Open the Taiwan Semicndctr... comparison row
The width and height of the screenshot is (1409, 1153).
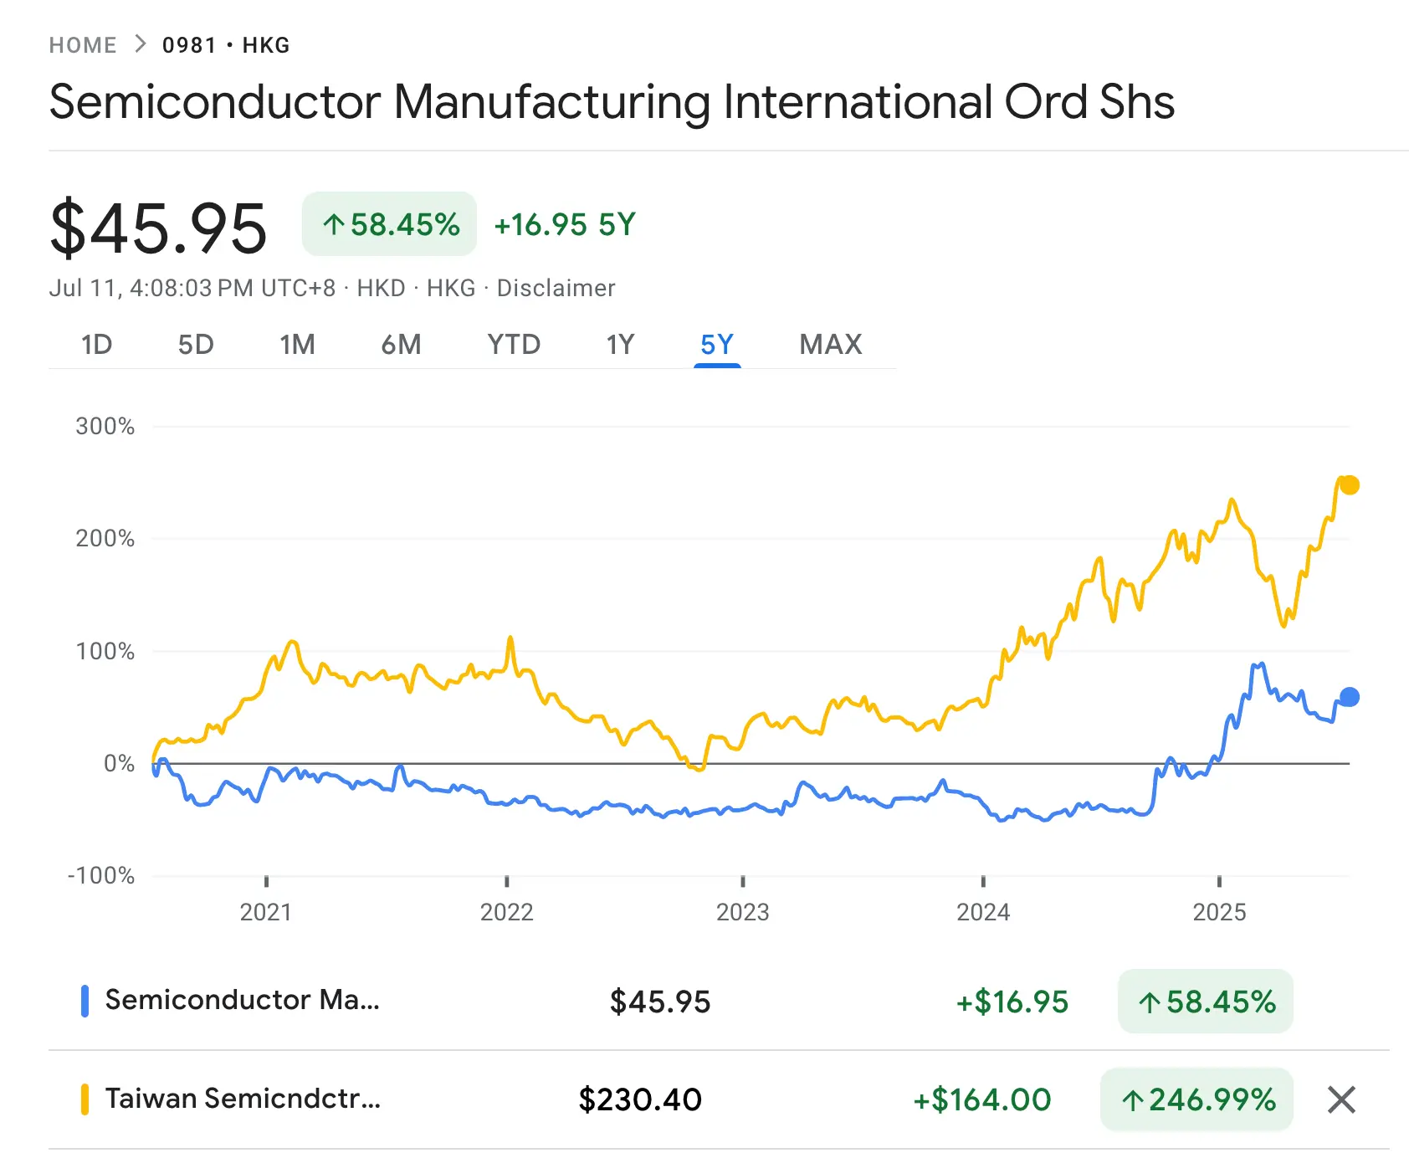click(719, 1099)
